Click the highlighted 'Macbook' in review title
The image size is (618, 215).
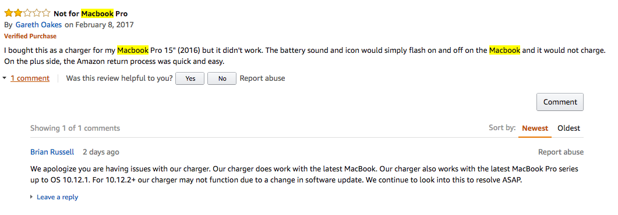click(97, 14)
